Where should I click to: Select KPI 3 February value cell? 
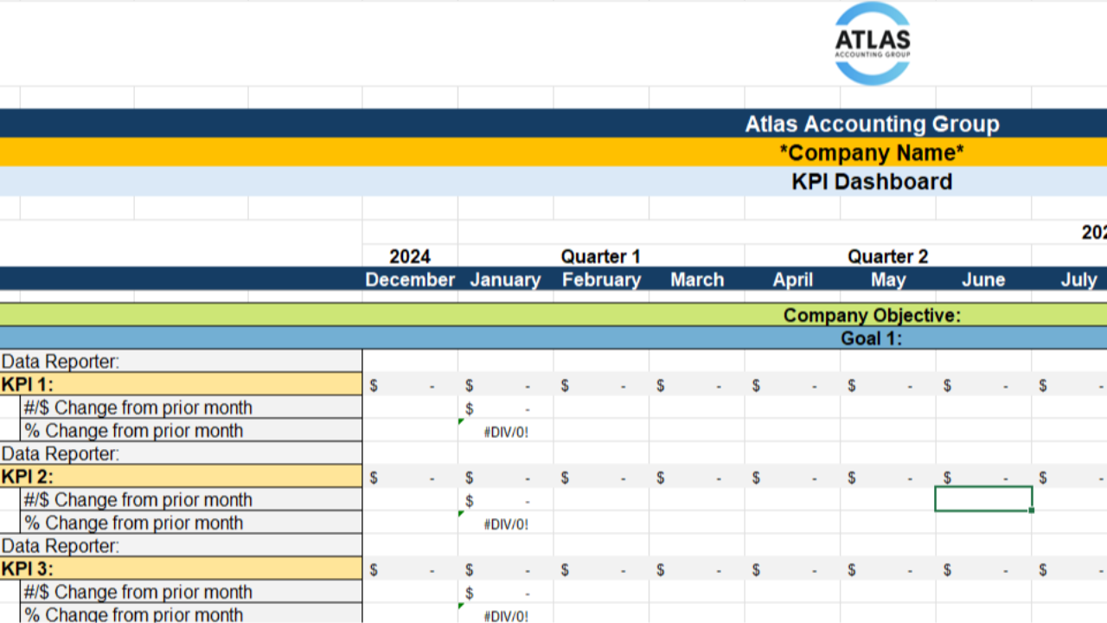(x=601, y=569)
